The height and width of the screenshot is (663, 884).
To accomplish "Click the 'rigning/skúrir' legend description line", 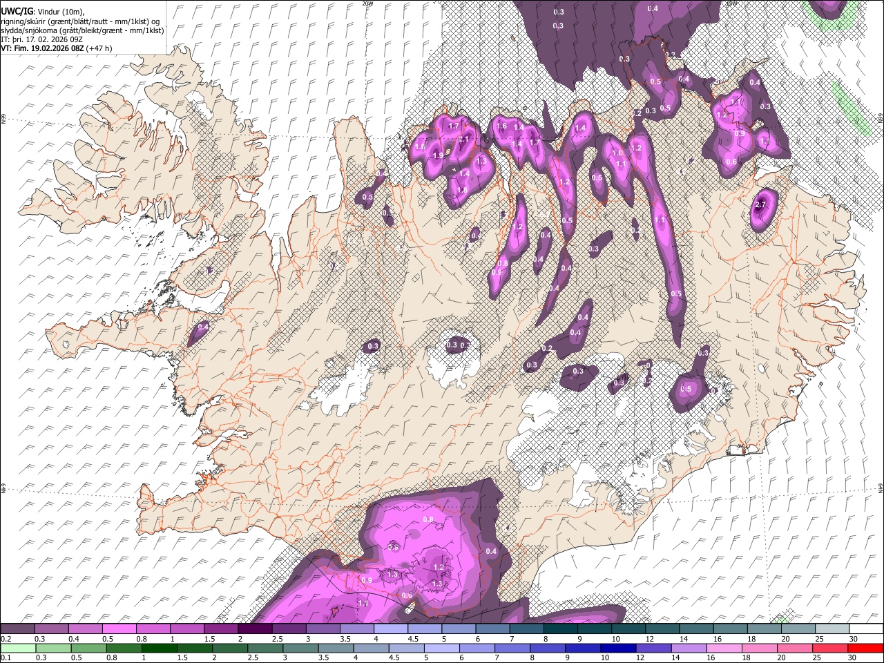I will coord(81,21).
